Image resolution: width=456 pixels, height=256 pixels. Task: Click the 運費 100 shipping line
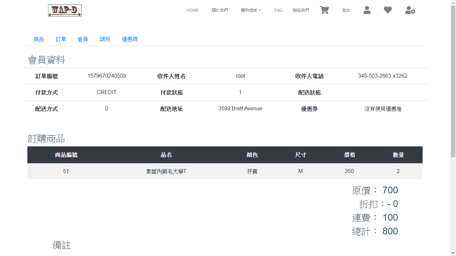tap(375, 218)
